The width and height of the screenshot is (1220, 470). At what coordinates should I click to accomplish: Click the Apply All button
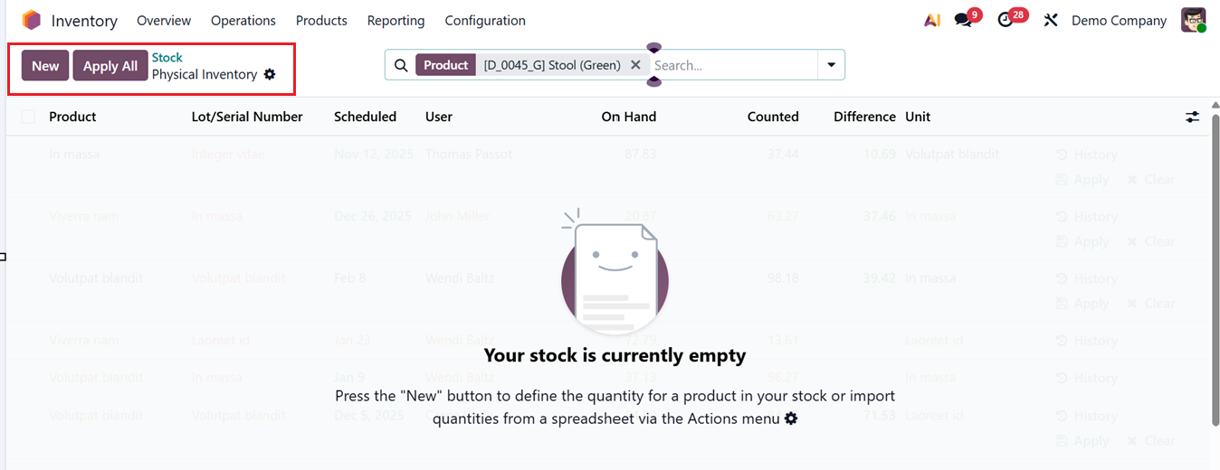[110, 65]
